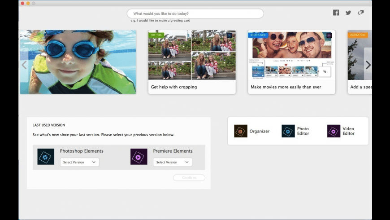Launch the Photo Editor icon
The height and width of the screenshot is (220, 390).
[x=288, y=131]
